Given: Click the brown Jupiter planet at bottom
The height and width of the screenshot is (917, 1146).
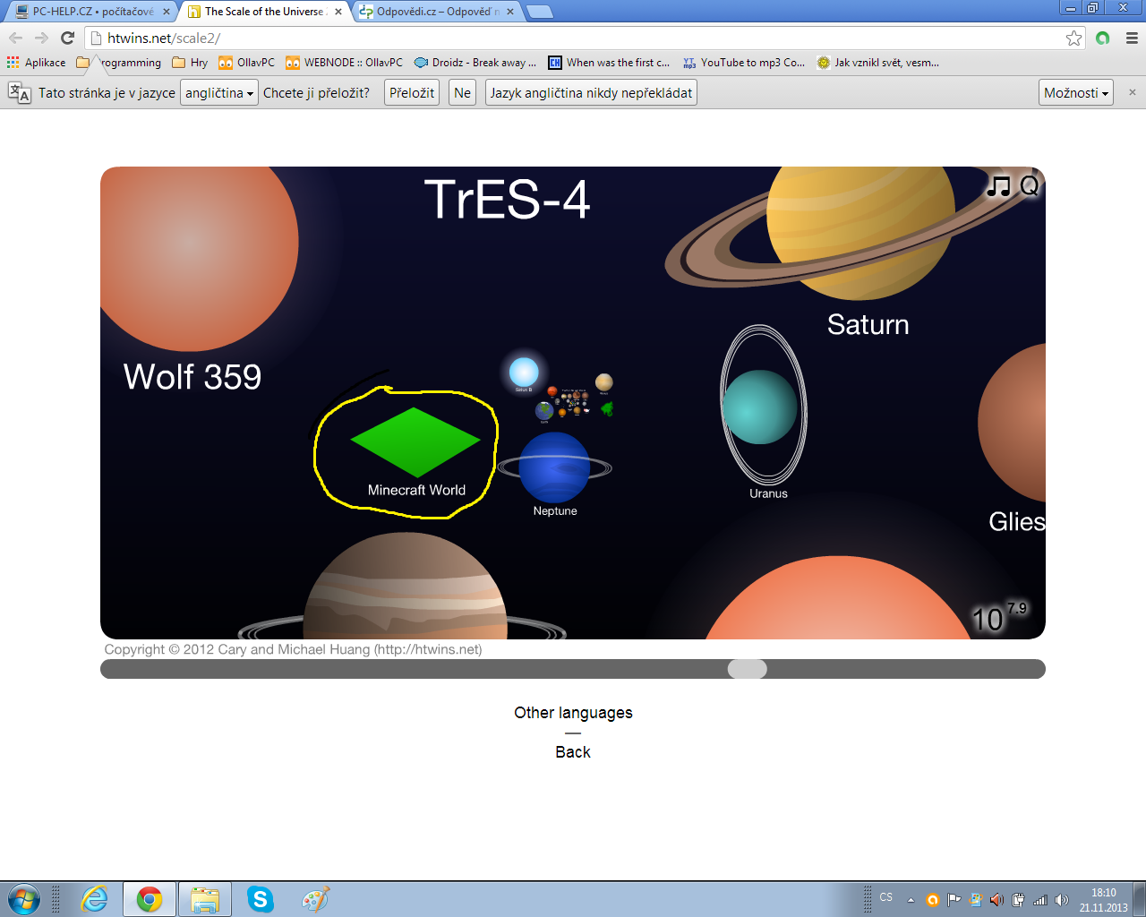Looking at the screenshot, I should (x=406, y=587).
